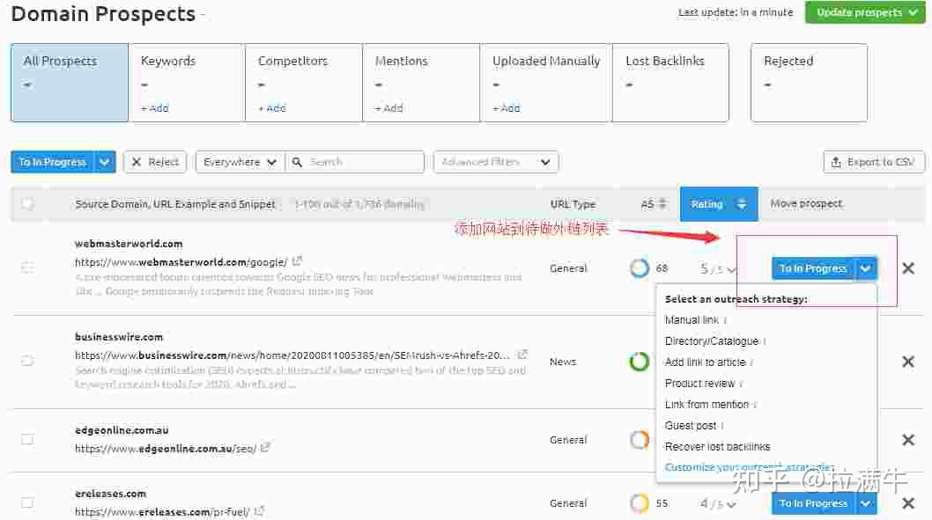
Task: Remove edgeonline.com.au using its X icon
Action: point(908,439)
